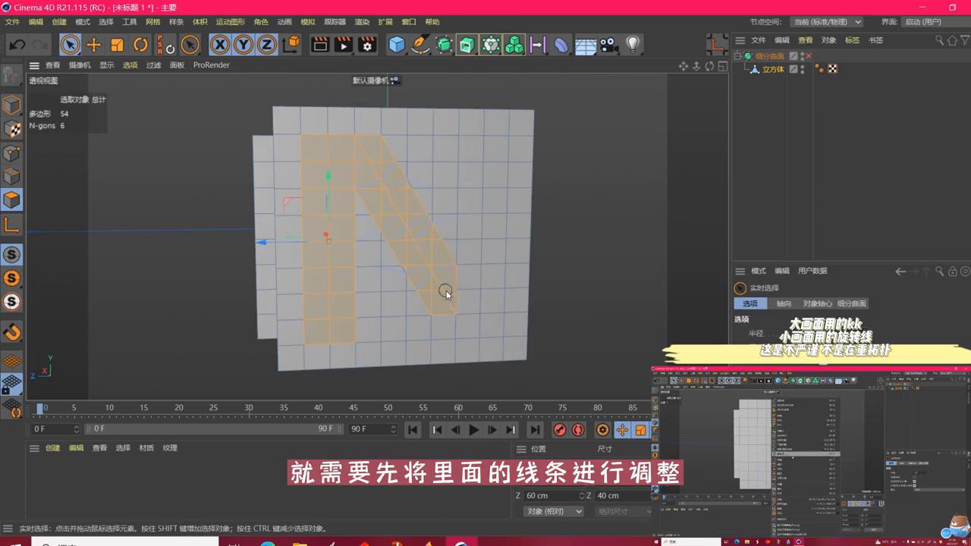Screen dimensions: 971x546
Task: Switch to Texture mode icon
Action: 11,128
